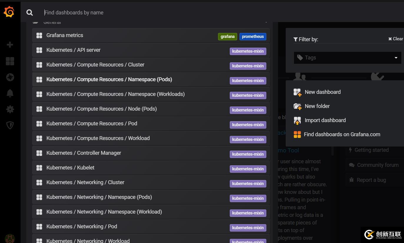Click the dashboard icon beside Kubernetes / API server

[39, 50]
